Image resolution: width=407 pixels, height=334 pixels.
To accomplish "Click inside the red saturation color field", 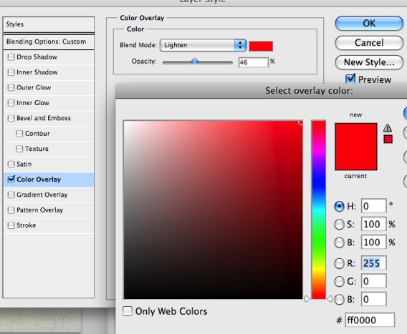I will tap(213, 210).
